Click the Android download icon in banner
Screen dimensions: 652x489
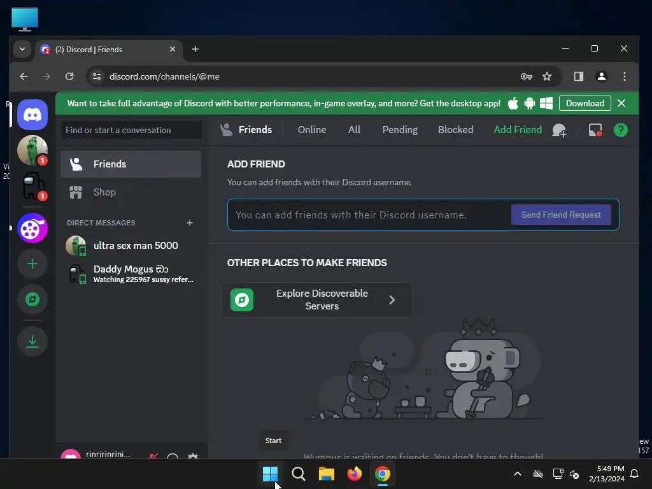[529, 104]
